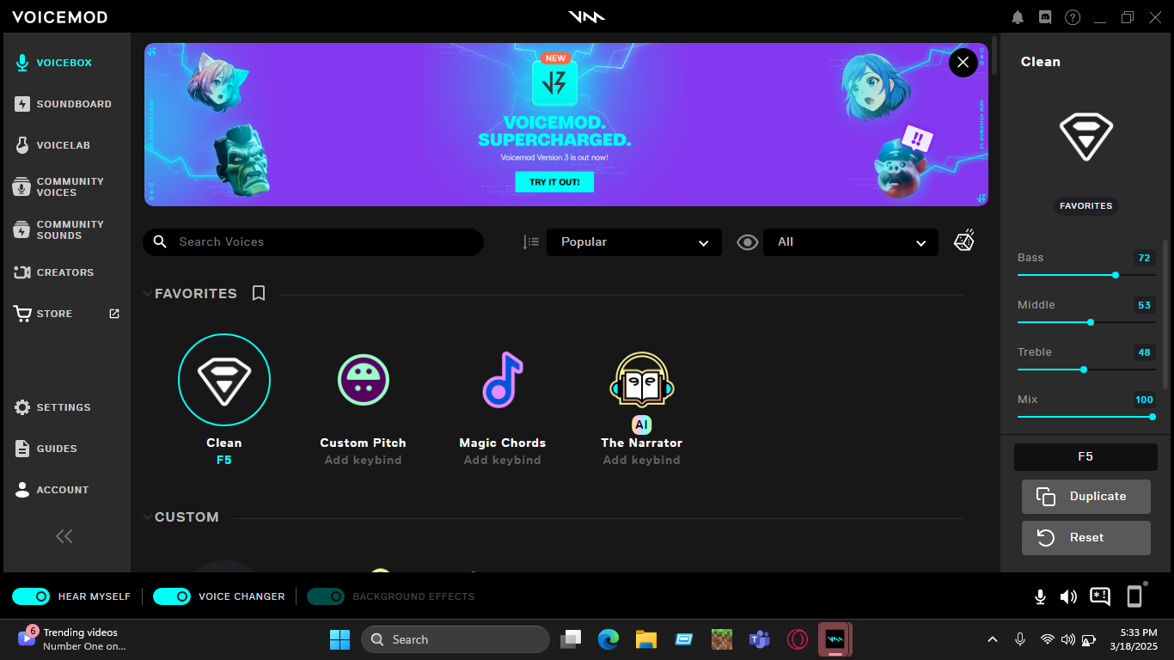Mute the speaker output in the bottom bar
This screenshot has height=660, width=1174.
click(x=1068, y=596)
